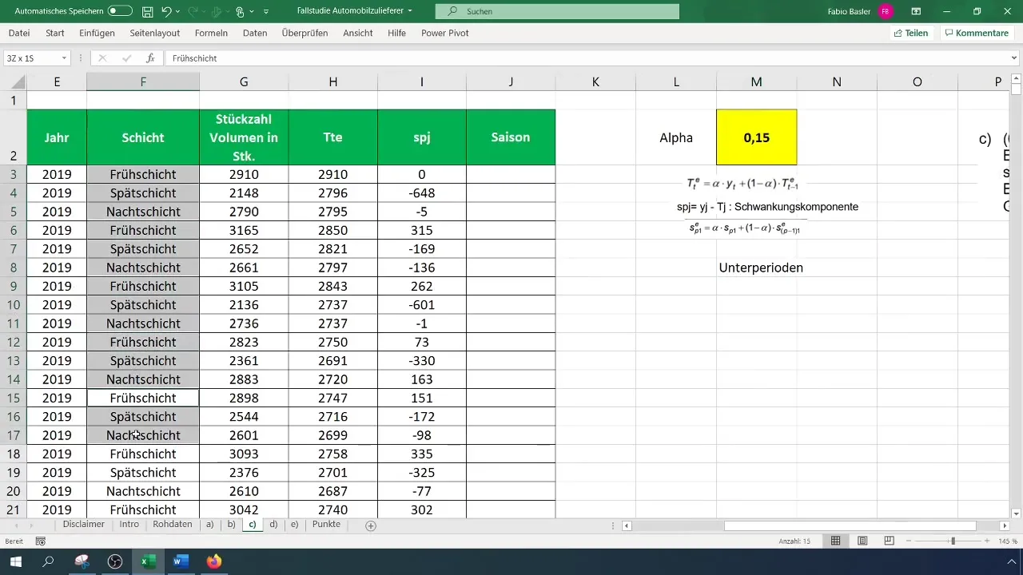
Task: Switch to sheet tab Disclaimer
Action: pos(84,525)
